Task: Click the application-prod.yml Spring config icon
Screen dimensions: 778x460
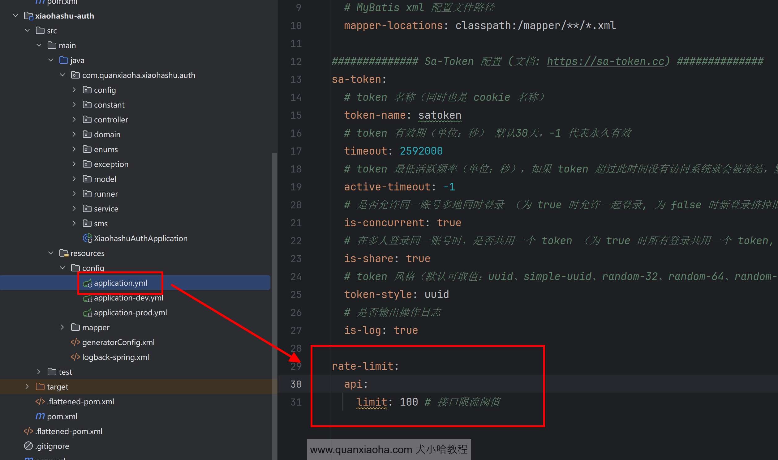Action: 88,313
